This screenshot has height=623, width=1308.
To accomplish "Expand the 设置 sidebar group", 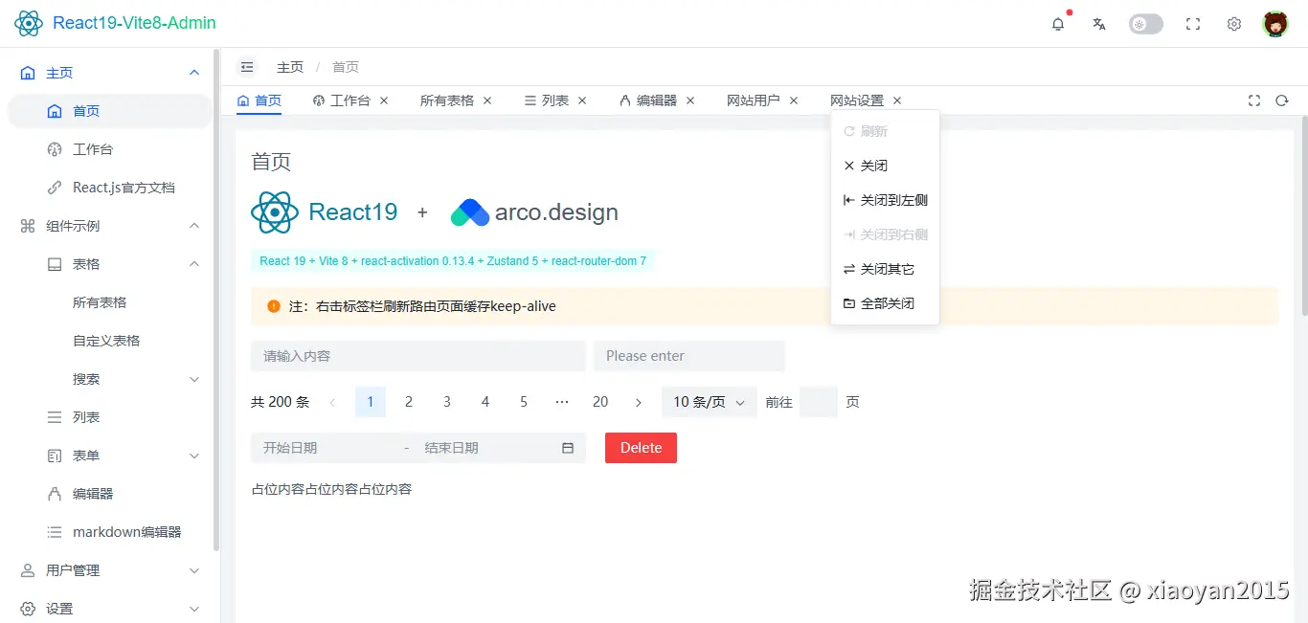I will pyautogui.click(x=110, y=609).
